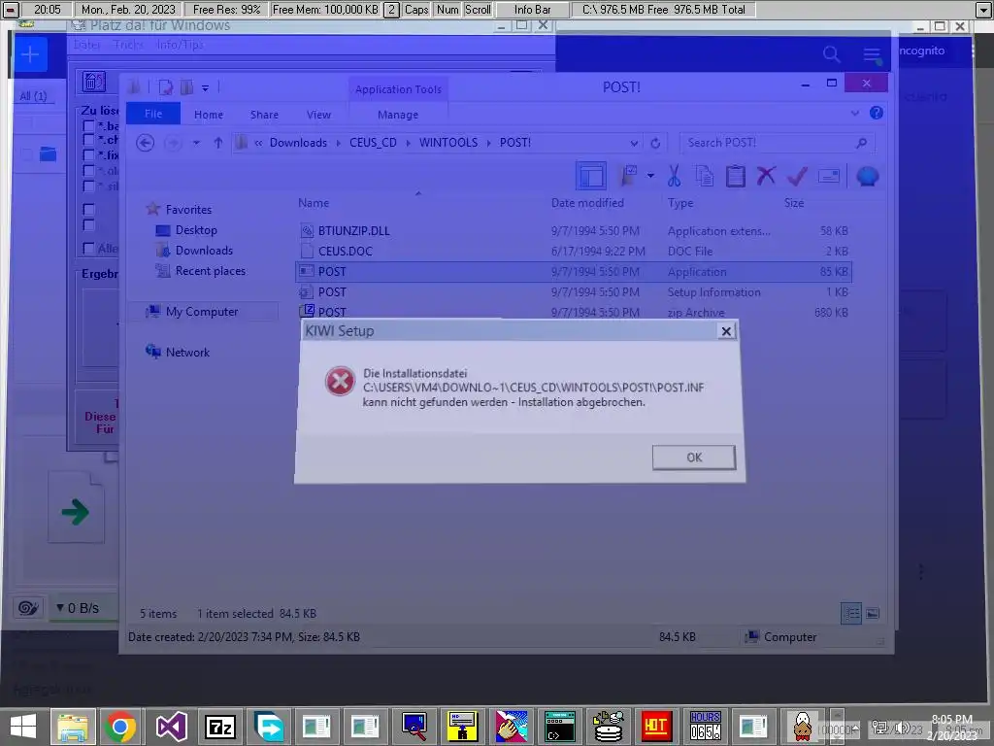This screenshot has height=746, width=994.
Task: Open the Info Bar system menu at left end
Action: coord(11,10)
